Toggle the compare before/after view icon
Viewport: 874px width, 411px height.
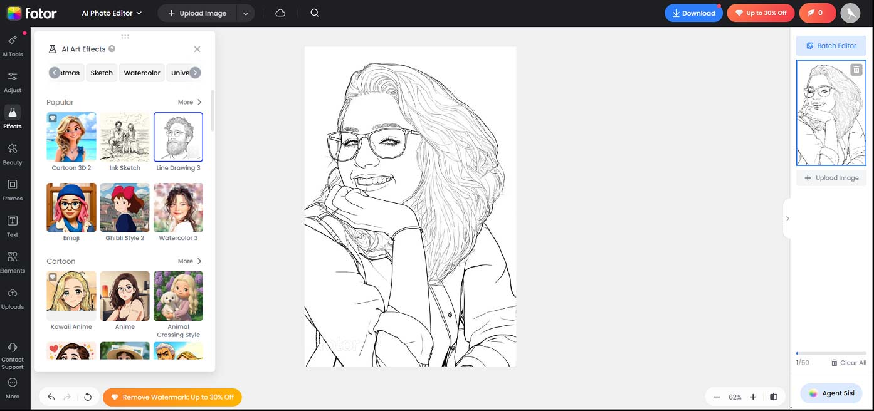(x=774, y=397)
